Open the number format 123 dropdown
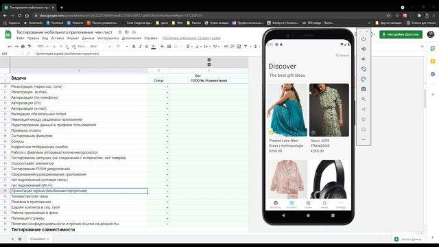Image resolution: width=439 pixels, height=247 pixels. pyautogui.click(x=81, y=46)
